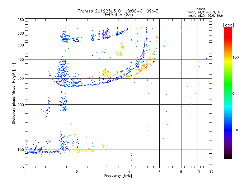Click the colorbar tick label "-100"

click(237, 130)
